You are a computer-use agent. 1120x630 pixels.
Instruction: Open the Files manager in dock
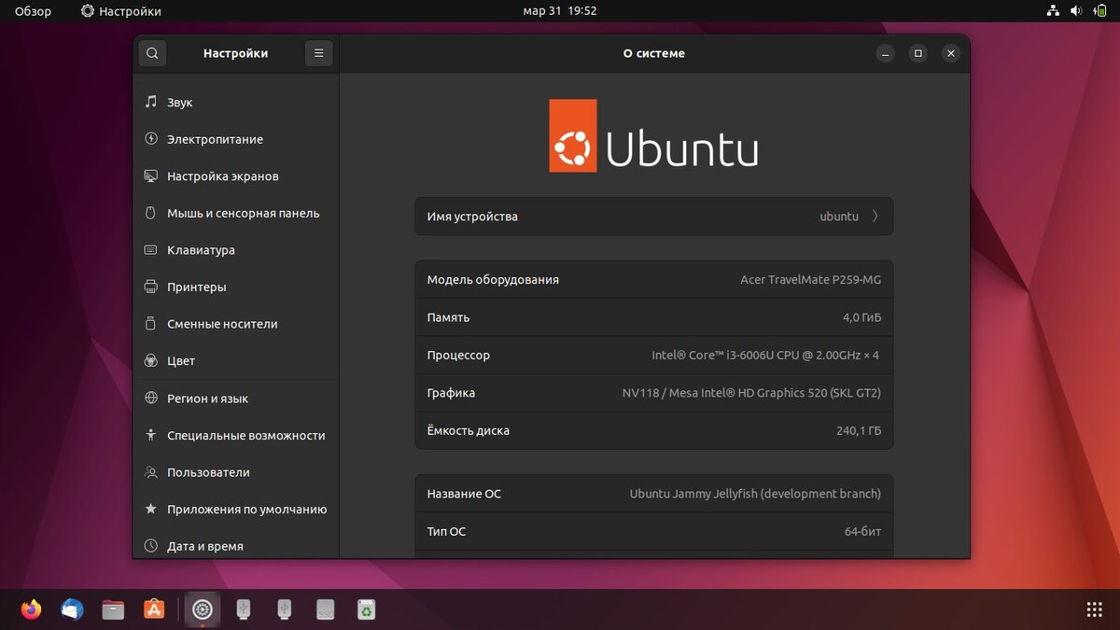coord(113,609)
